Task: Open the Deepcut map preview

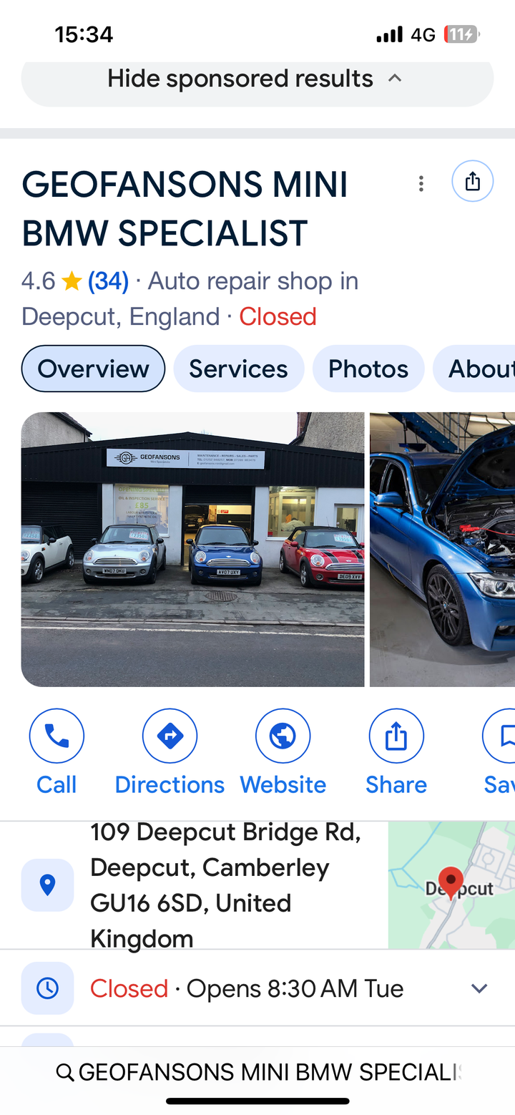Action: (451, 885)
